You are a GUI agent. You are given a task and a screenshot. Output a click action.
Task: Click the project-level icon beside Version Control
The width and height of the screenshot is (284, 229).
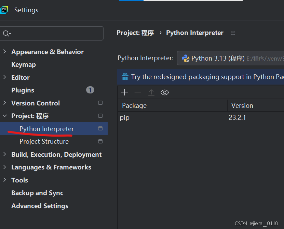point(100,103)
